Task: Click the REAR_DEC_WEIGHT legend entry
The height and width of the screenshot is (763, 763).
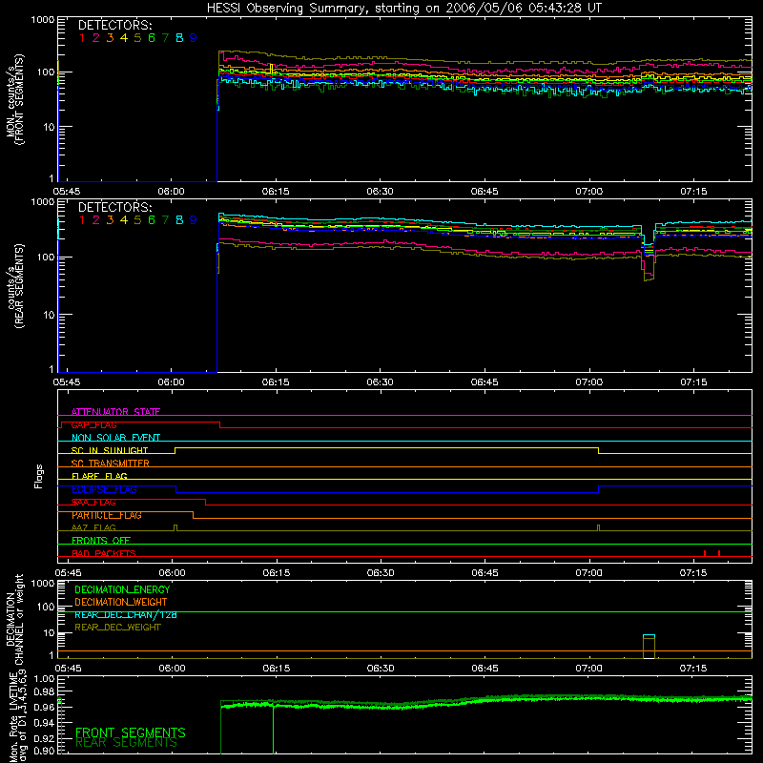Action: tap(117, 628)
